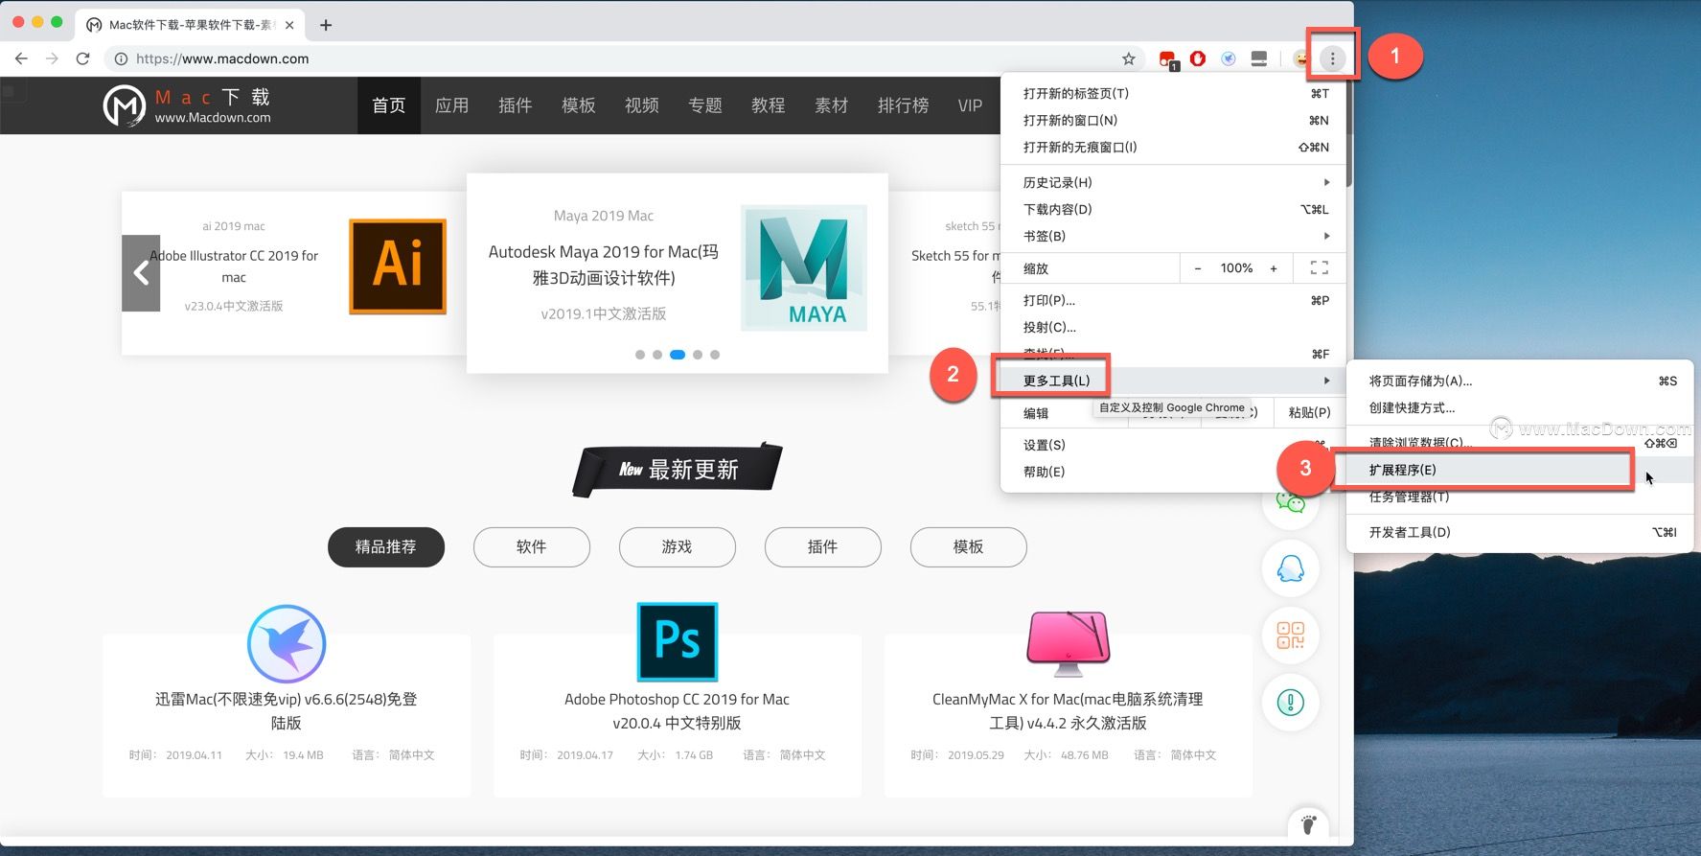Increase zoom with the plus button
Screen dimensions: 1701x856
(x=1274, y=268)
